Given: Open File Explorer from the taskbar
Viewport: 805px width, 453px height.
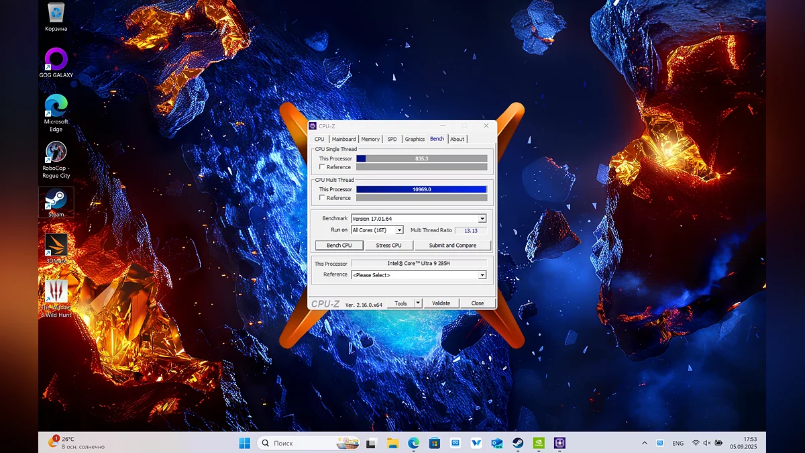Looking at the screenshot, I should tap(392, 443).
